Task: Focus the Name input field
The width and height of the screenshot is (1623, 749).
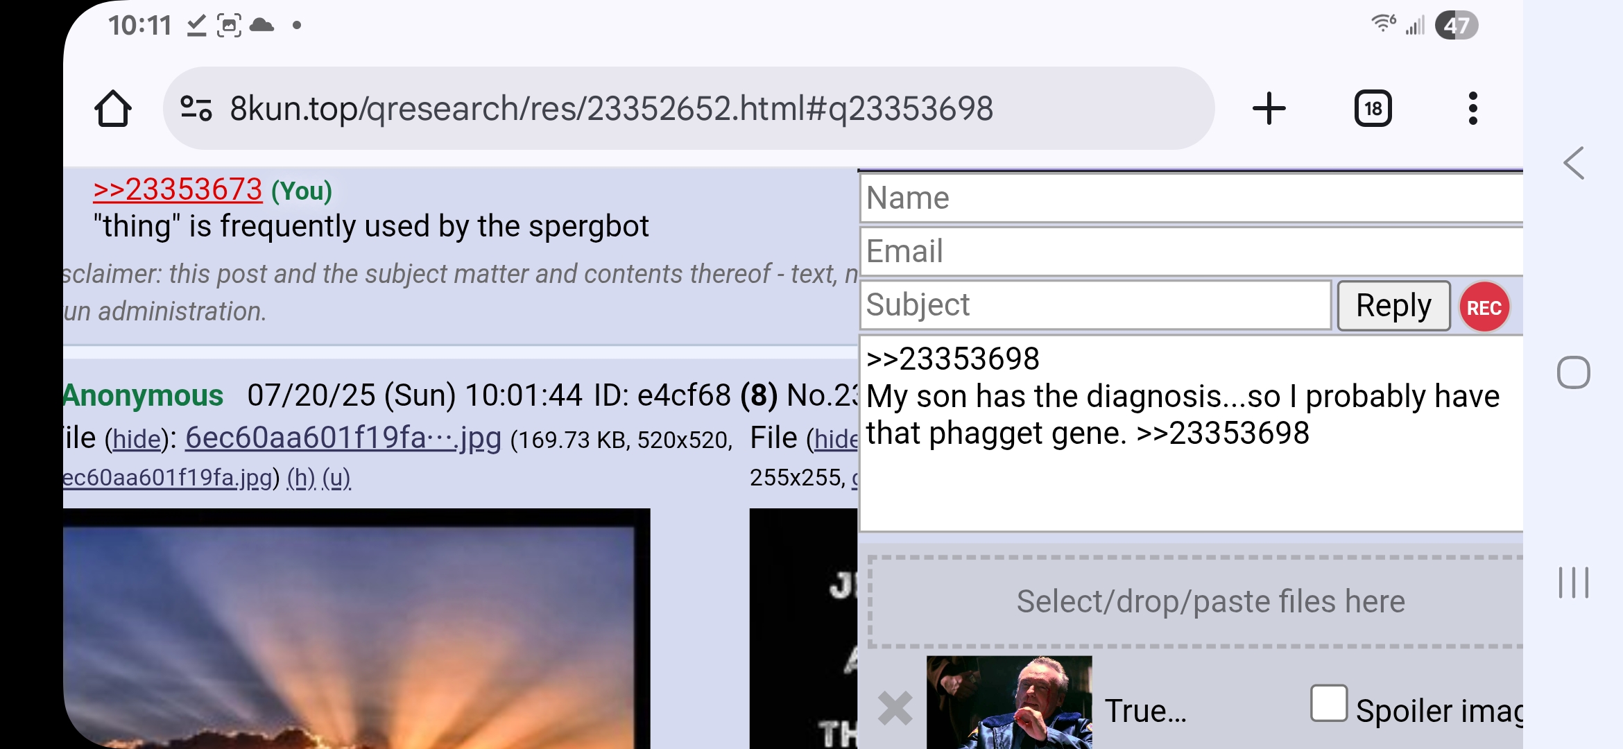Action: coord(1192,198)
